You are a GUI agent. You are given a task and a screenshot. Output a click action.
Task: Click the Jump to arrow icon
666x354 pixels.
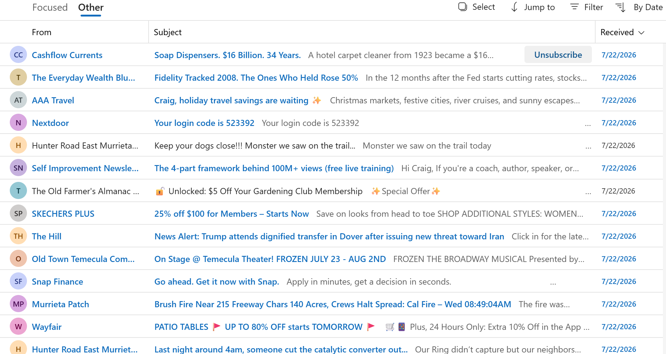pos(515,7)
